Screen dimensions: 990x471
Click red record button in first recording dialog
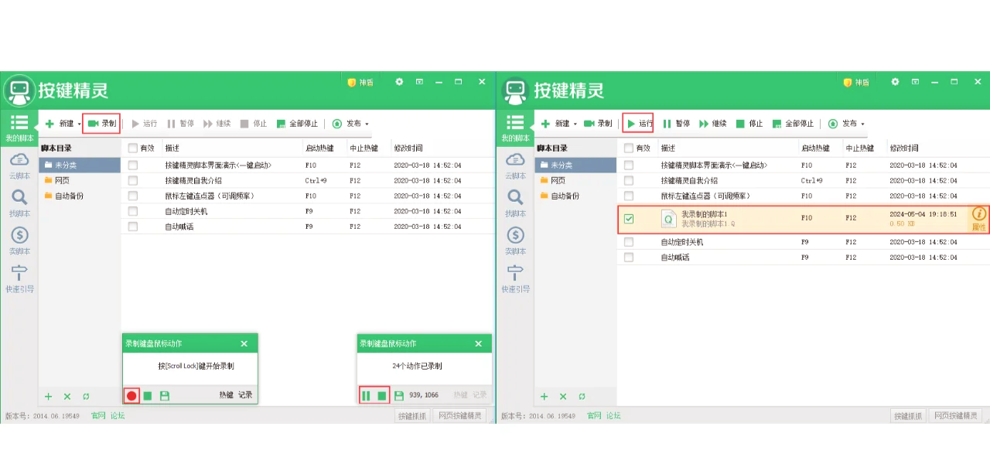point(131,396)
